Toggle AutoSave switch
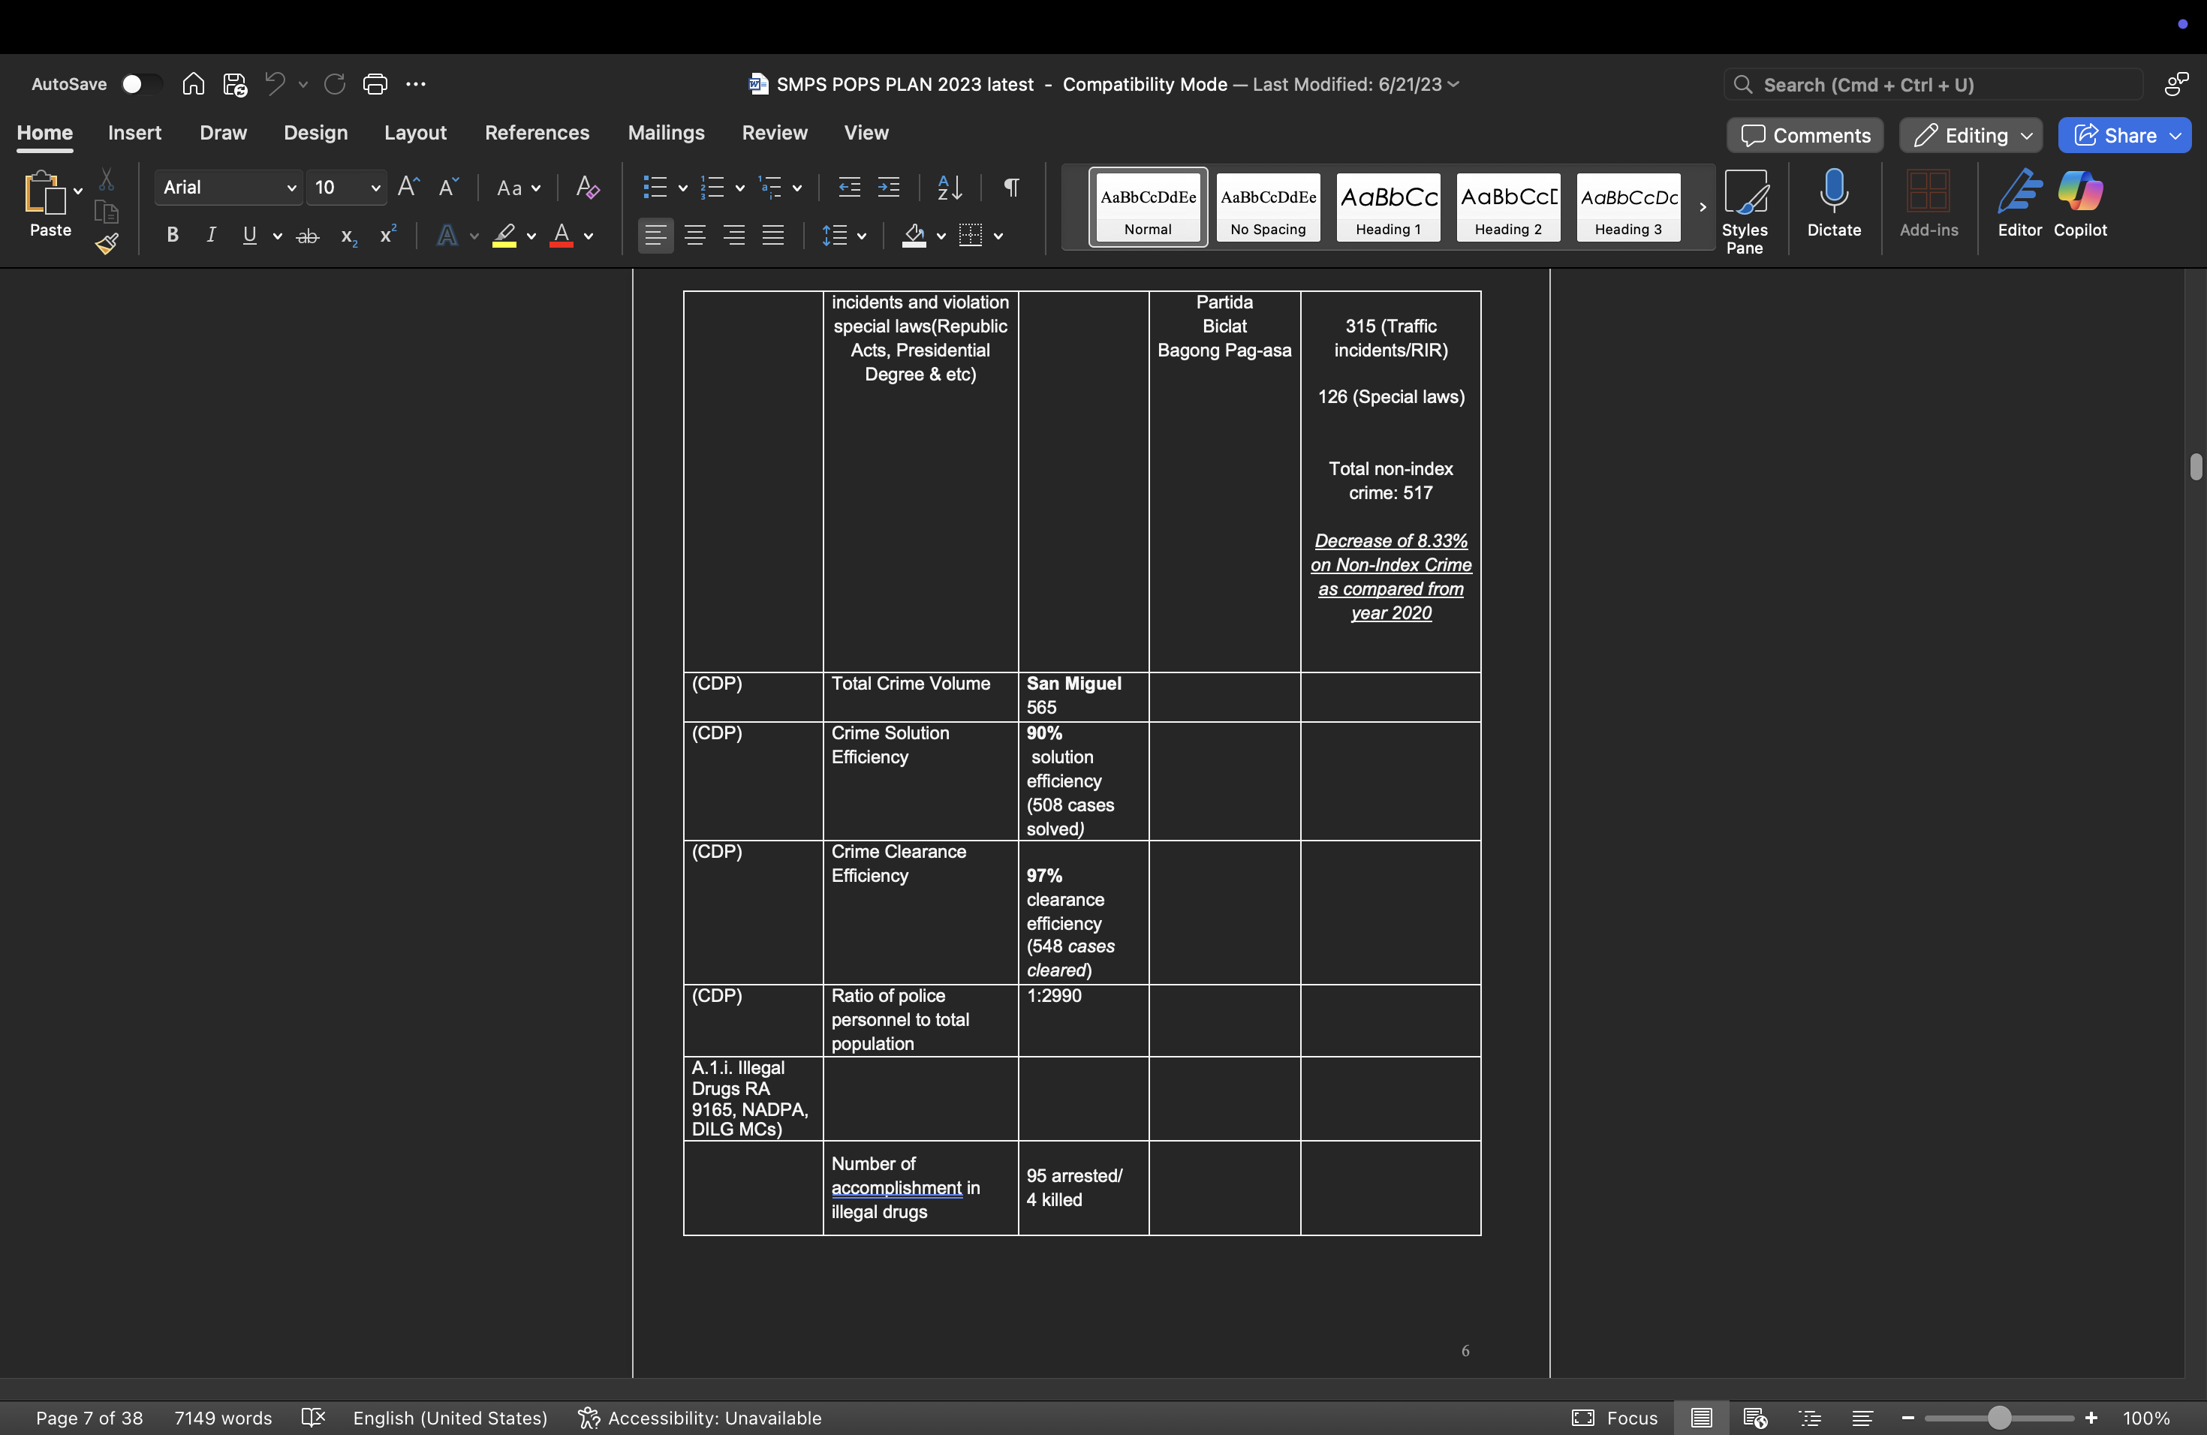The width and height of the screenshot is (2207, 1435). pos(141,84)
